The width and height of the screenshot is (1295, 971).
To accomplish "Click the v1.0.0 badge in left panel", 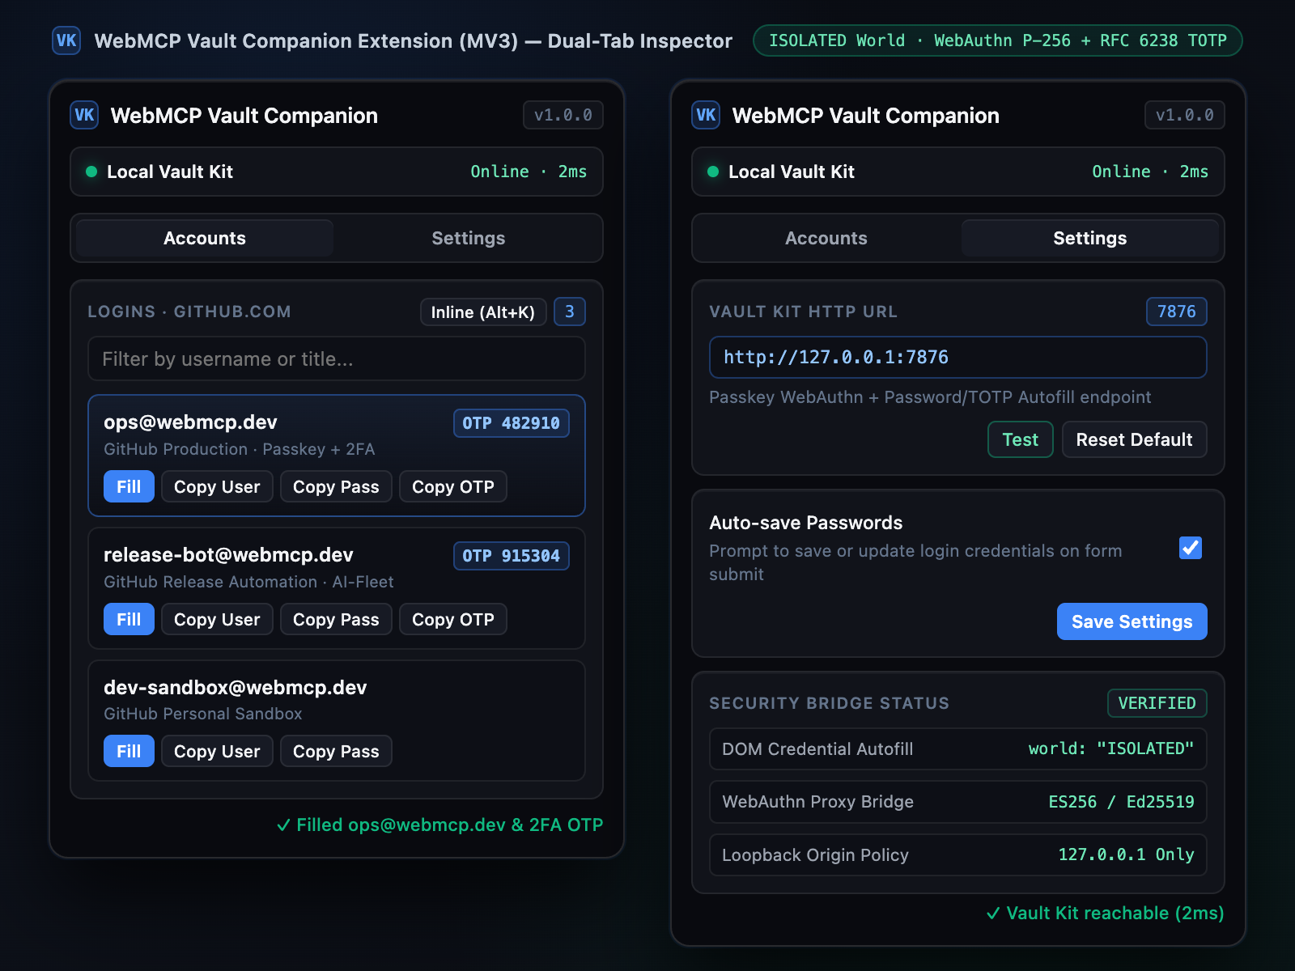I will click(563, 115).
